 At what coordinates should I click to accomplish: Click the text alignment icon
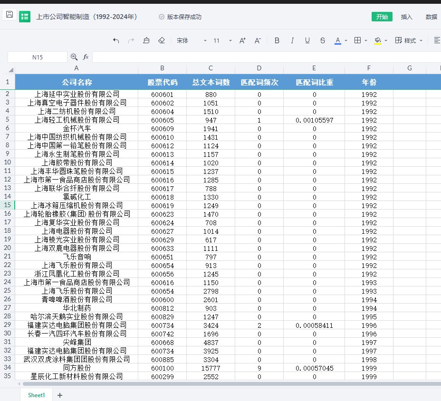437,41
